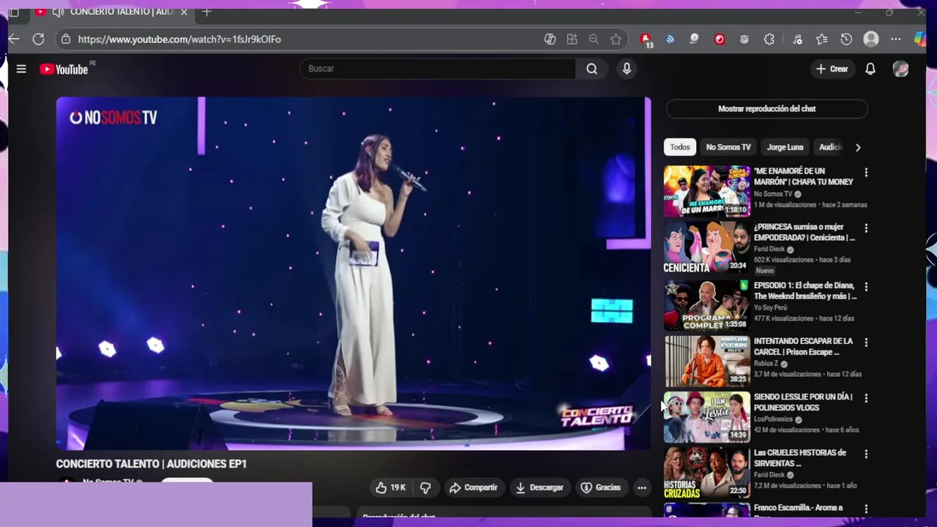Click the Copilot icon in address bar
The width and height of the screenshot is (937, 527).
click(550, 40)
